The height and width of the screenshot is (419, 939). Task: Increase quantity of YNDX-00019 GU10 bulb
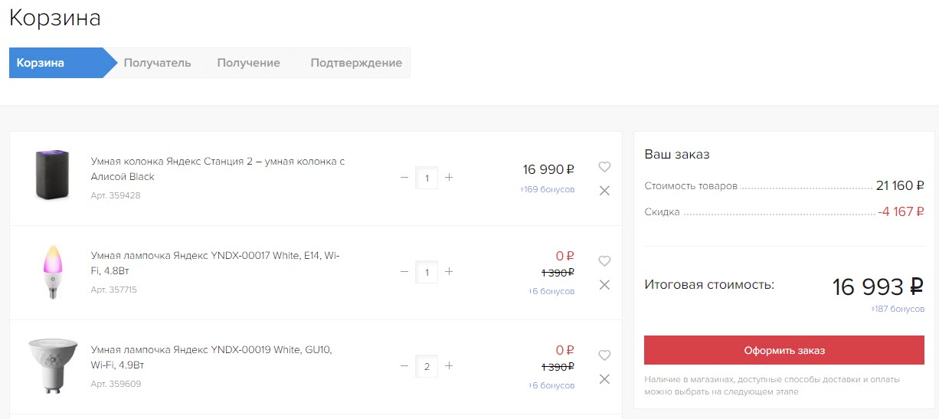coord(449,366)
